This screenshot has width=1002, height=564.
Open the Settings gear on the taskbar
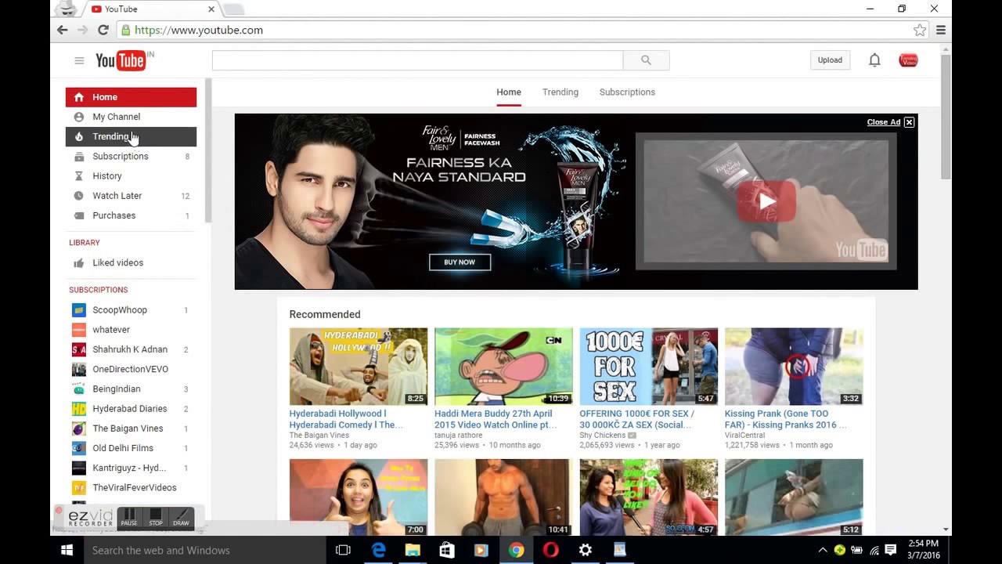pos(585,550)
